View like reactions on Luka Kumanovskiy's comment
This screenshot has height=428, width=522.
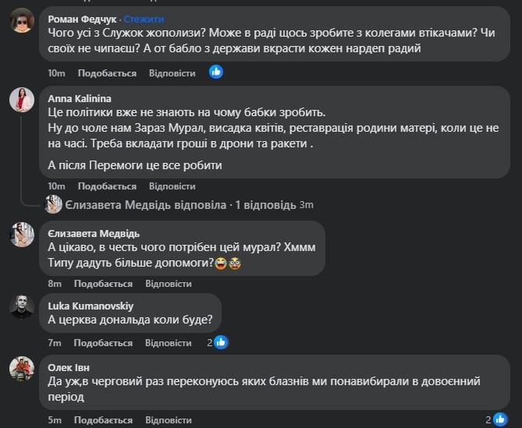221,342
